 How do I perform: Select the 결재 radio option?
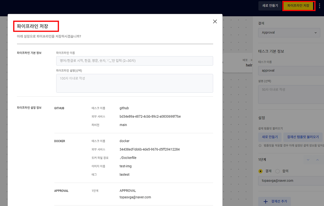coord(260,171)
